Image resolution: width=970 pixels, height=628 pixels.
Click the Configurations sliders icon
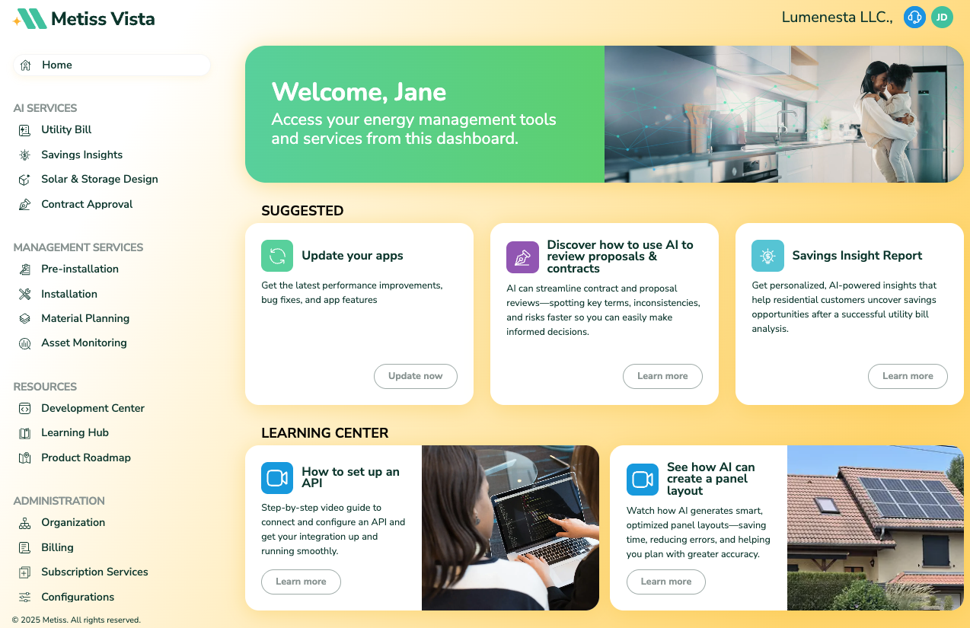(25, 598)
